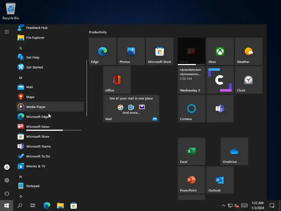Select Microsoft News in app list
Image resolution: width=281 pixels, height=211 pixels.
click(50, 126)
